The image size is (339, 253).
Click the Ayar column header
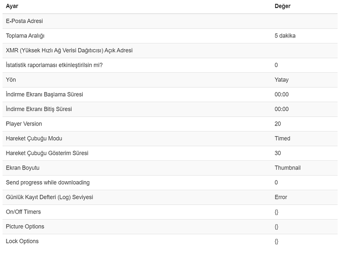[12, 6]
